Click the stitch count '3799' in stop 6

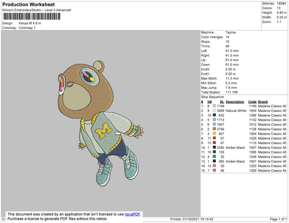point(221,129)
